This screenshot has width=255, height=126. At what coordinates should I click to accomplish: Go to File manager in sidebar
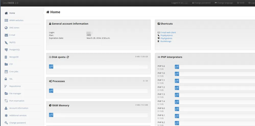pyautogui.click(x=15, y=94)
